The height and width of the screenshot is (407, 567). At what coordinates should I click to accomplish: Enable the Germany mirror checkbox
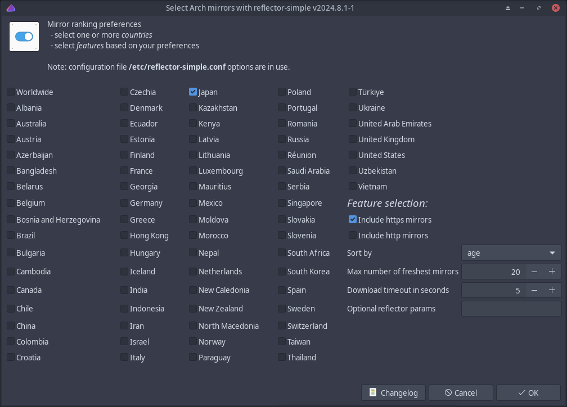click(x=124, y=203)
